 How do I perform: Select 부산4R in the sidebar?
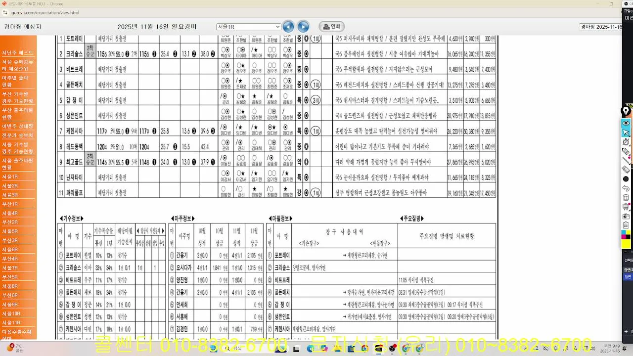(x=10, y=259)
